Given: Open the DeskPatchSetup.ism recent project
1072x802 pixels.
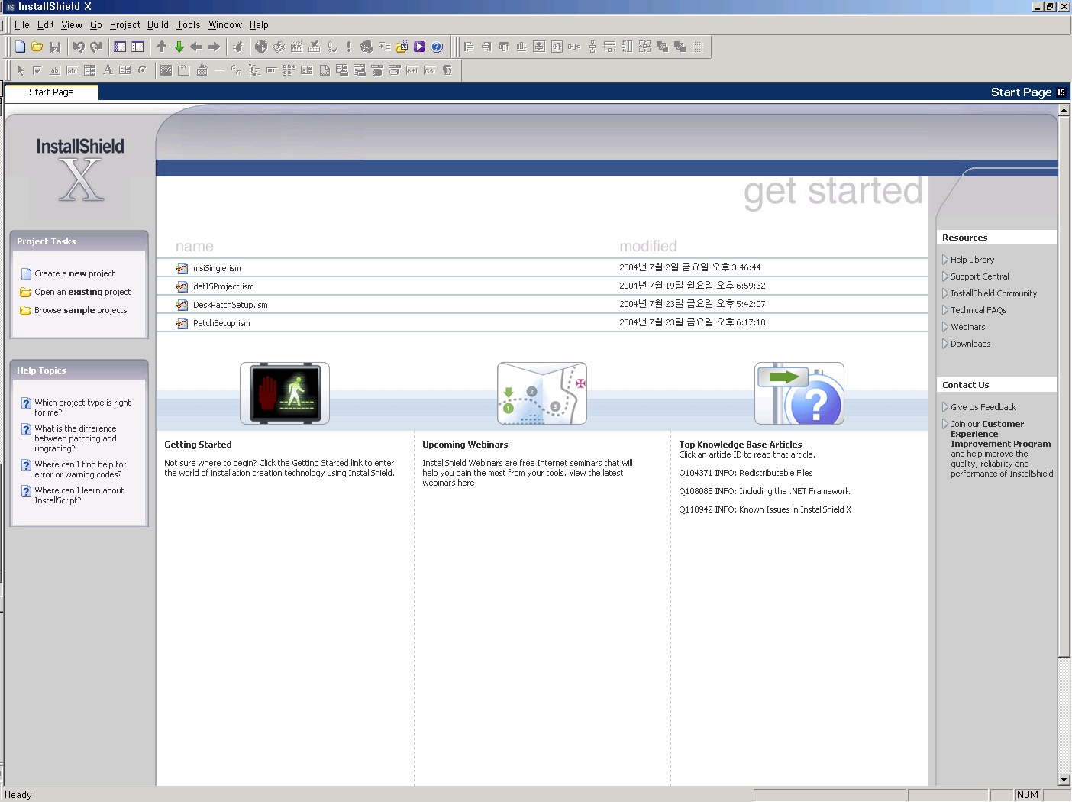Looking at the screenshot, I should tap(231, 305).
